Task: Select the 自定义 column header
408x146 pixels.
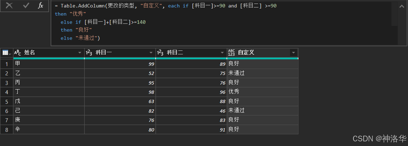Action: point(263,53)
